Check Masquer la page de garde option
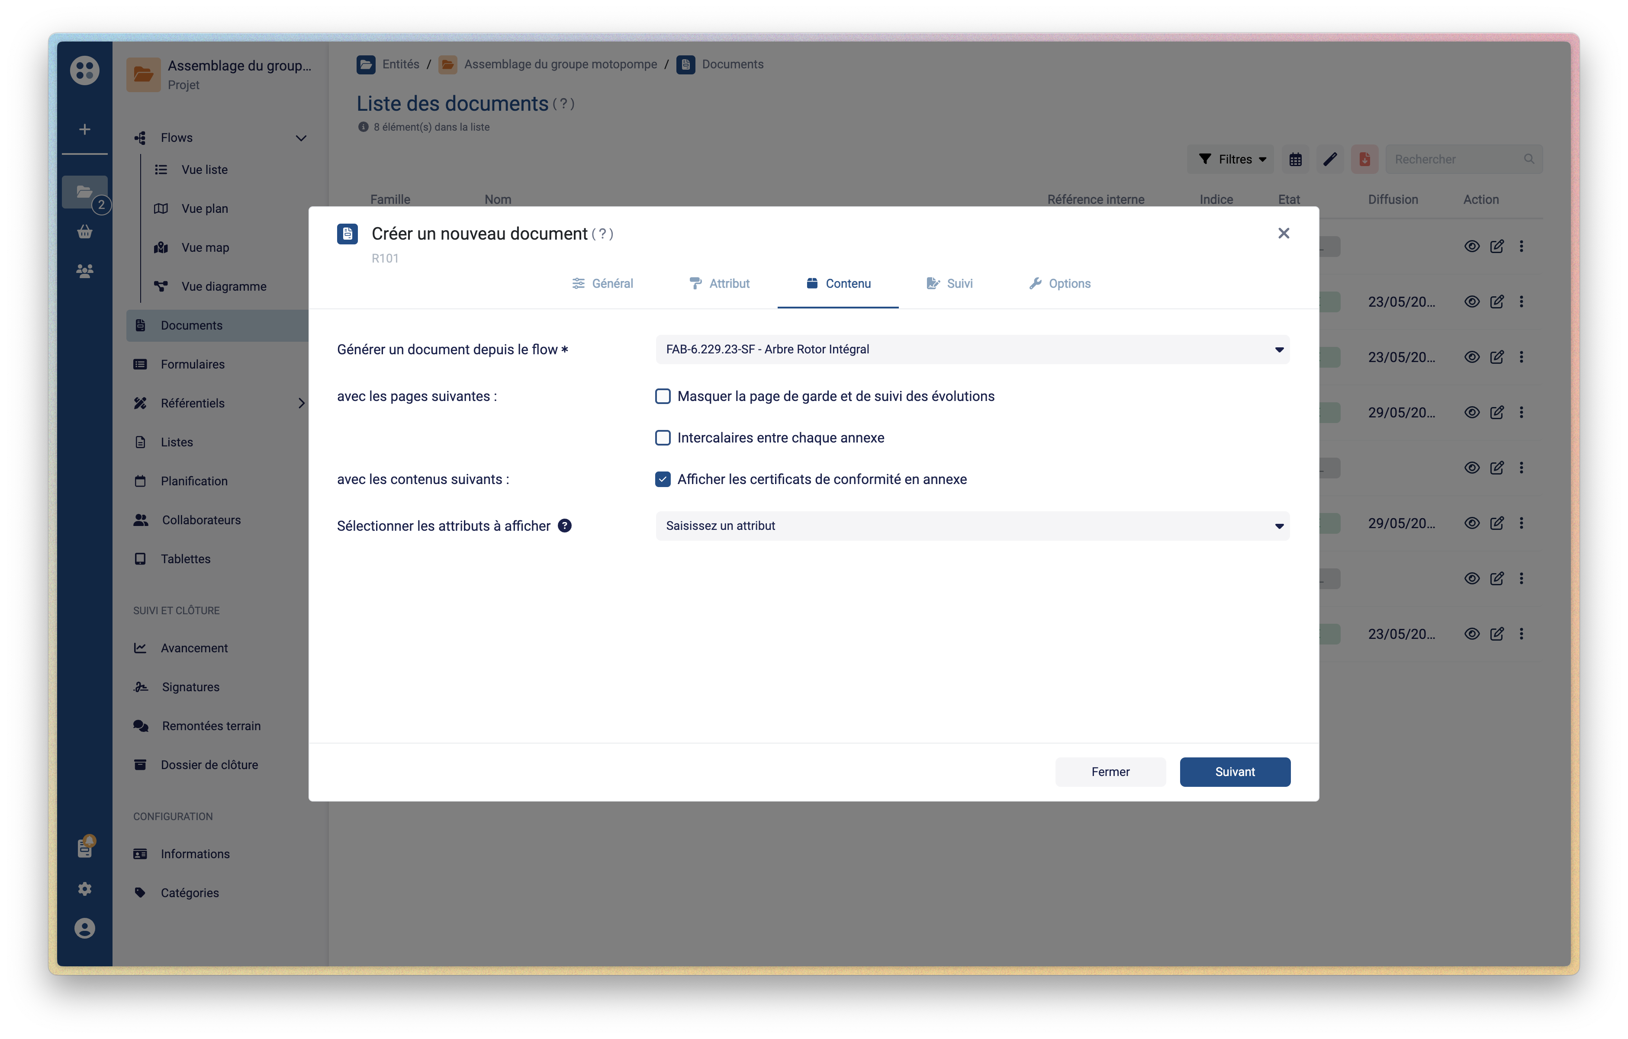 tap(663, 396)
